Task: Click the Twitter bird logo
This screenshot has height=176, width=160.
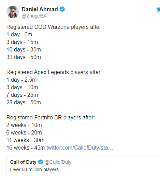Action: (x=158, y=9)
